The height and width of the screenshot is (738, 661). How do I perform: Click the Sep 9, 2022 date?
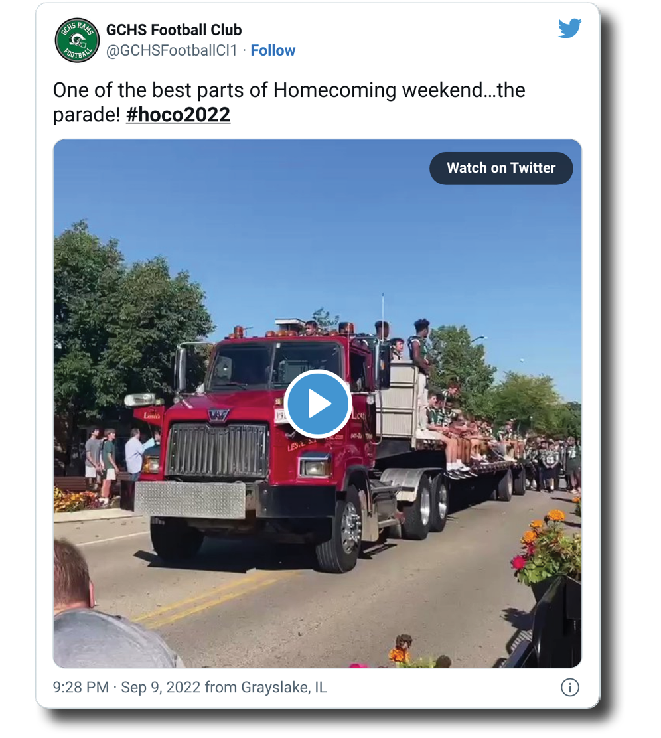click(x=161, y=687)
